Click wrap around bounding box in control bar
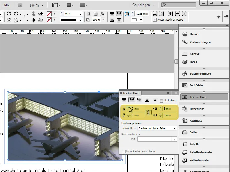 tap(119, 14)
